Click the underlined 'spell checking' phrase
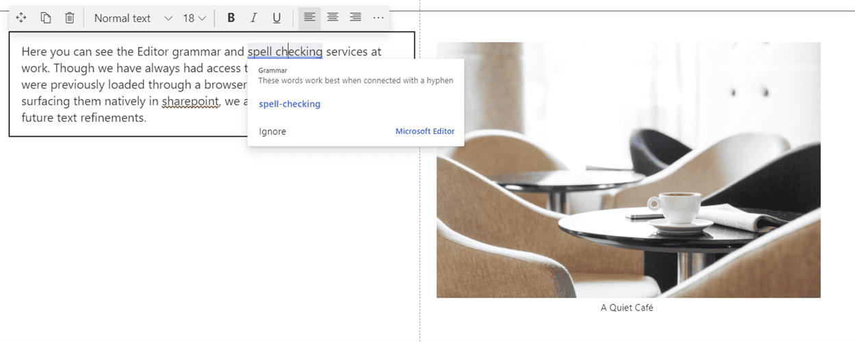Viewport: 855px width, 342px height. [285, 52]
